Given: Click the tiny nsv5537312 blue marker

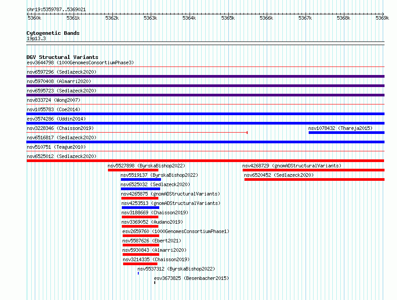Looking at the screenshot, I should (138, 273).
